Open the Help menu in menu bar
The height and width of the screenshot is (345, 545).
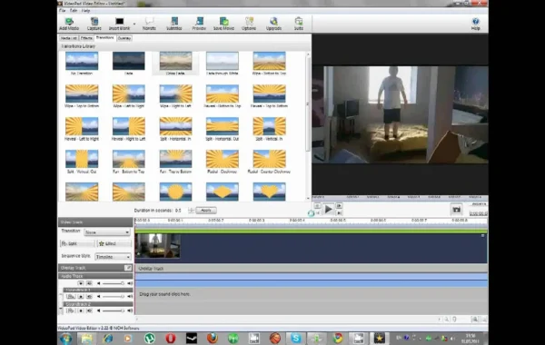click(x=85, y=11)
